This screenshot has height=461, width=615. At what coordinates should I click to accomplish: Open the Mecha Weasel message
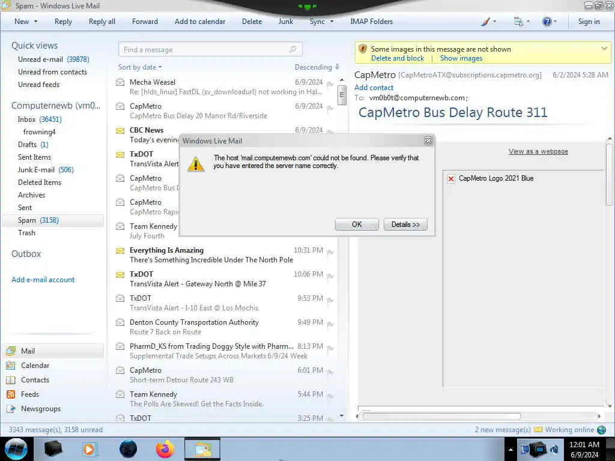[x=226, y=86]
